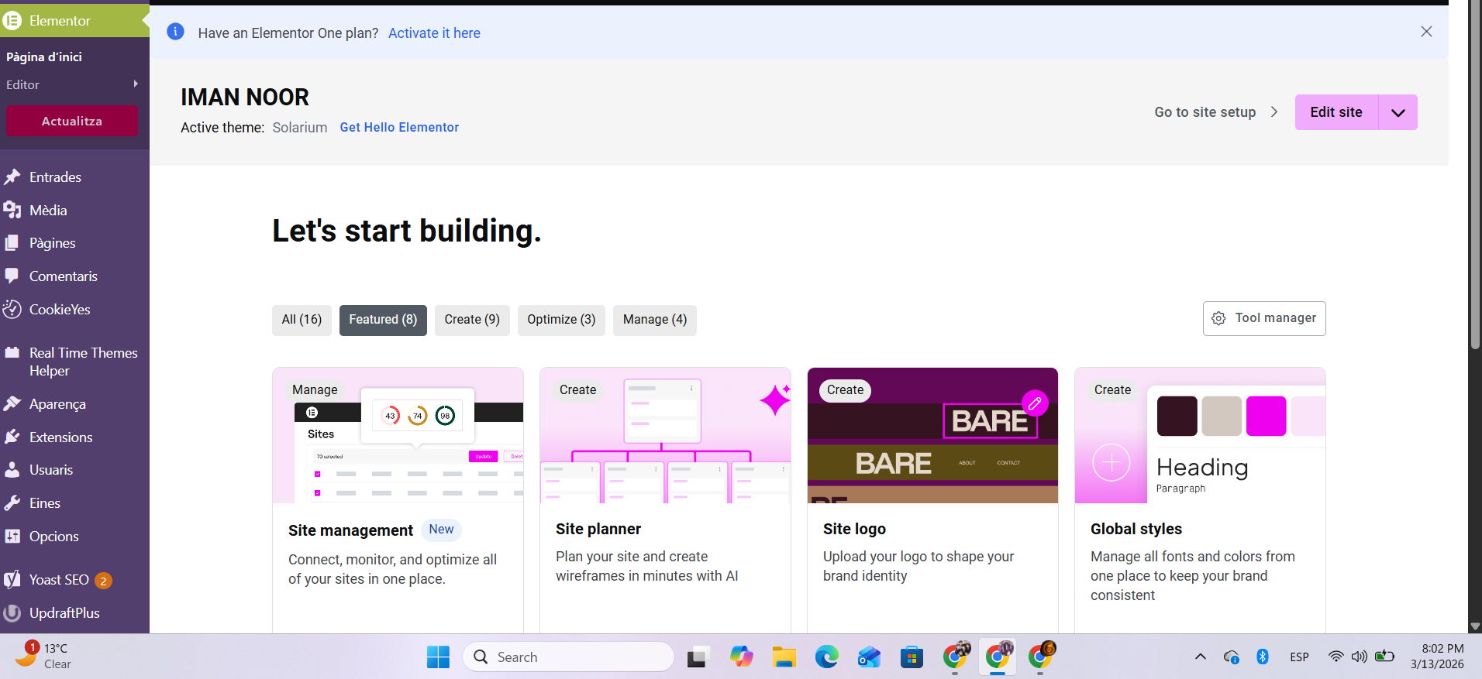Open Comentaris speech bubble icon

pos(12,276)
